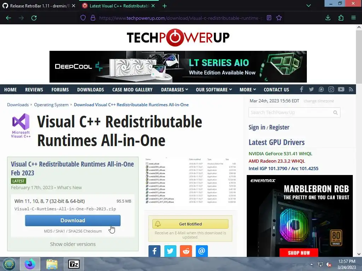Click the page vertical scrollbar thumb
The image size is (362, 271).
point(359,57)
